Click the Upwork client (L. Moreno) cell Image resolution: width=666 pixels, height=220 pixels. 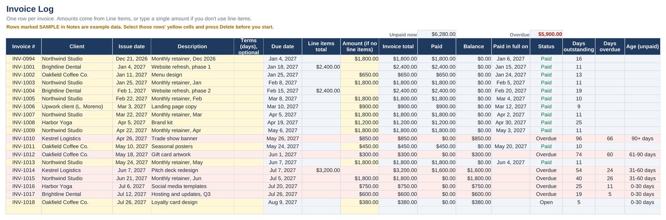(x=77, y=107)
